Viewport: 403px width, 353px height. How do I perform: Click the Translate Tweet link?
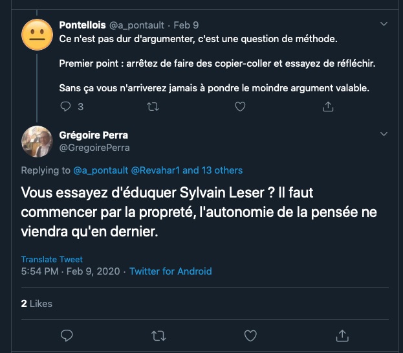click(52, 259)
